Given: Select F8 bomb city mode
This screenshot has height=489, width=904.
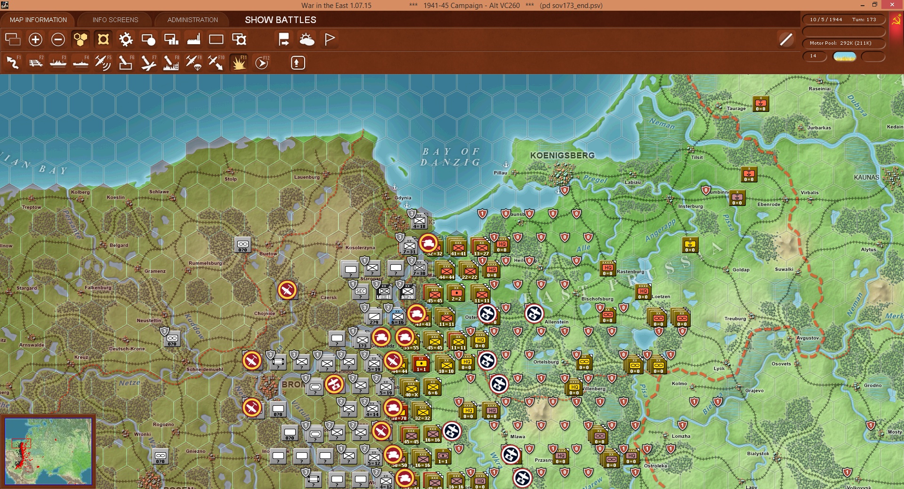Looking at the screenshot, I should click(171, 63).
